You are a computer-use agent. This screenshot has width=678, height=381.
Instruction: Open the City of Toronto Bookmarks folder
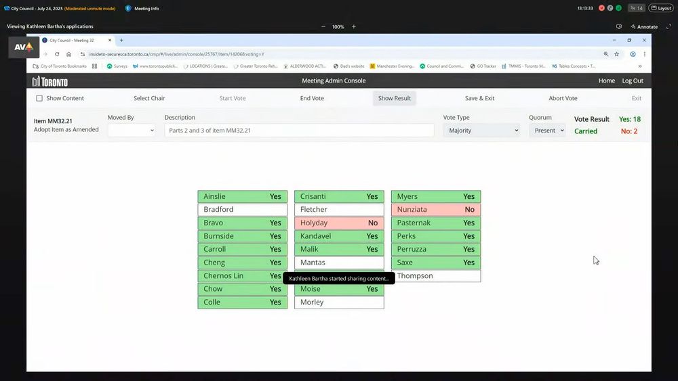(x=60, y=66)
